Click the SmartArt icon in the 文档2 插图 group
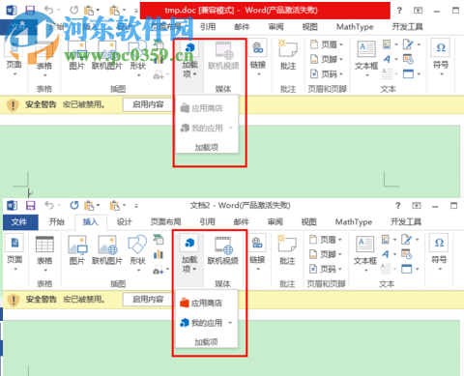Screen dimensions: 464x376 click(x=159, y=240)
